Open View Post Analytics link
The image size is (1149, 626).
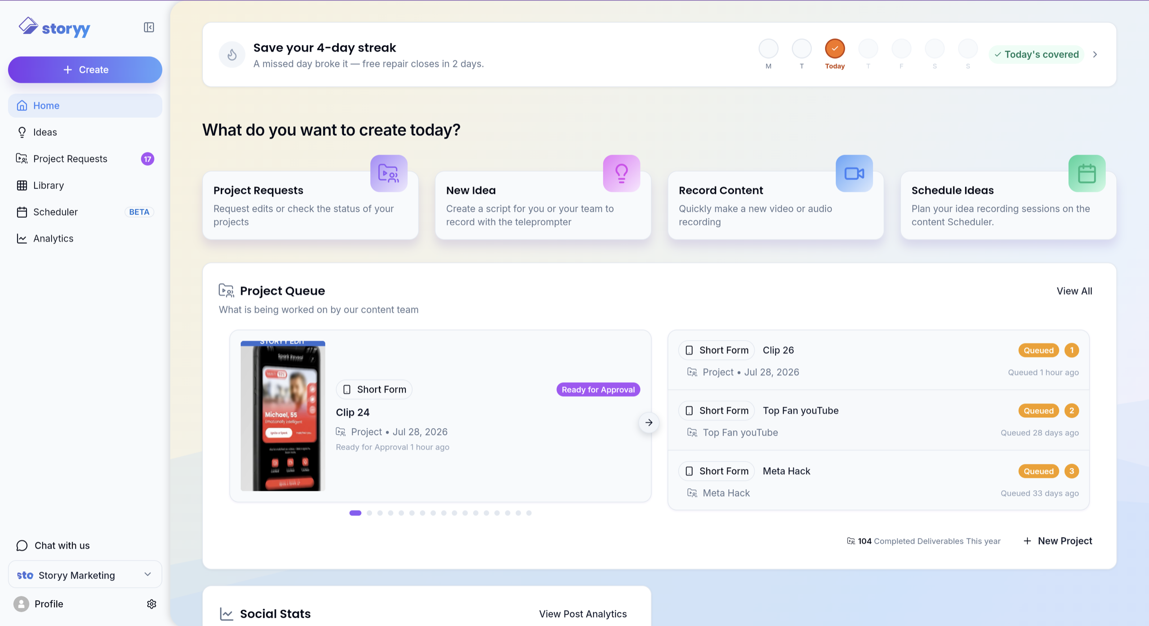[x=583, y=614]
